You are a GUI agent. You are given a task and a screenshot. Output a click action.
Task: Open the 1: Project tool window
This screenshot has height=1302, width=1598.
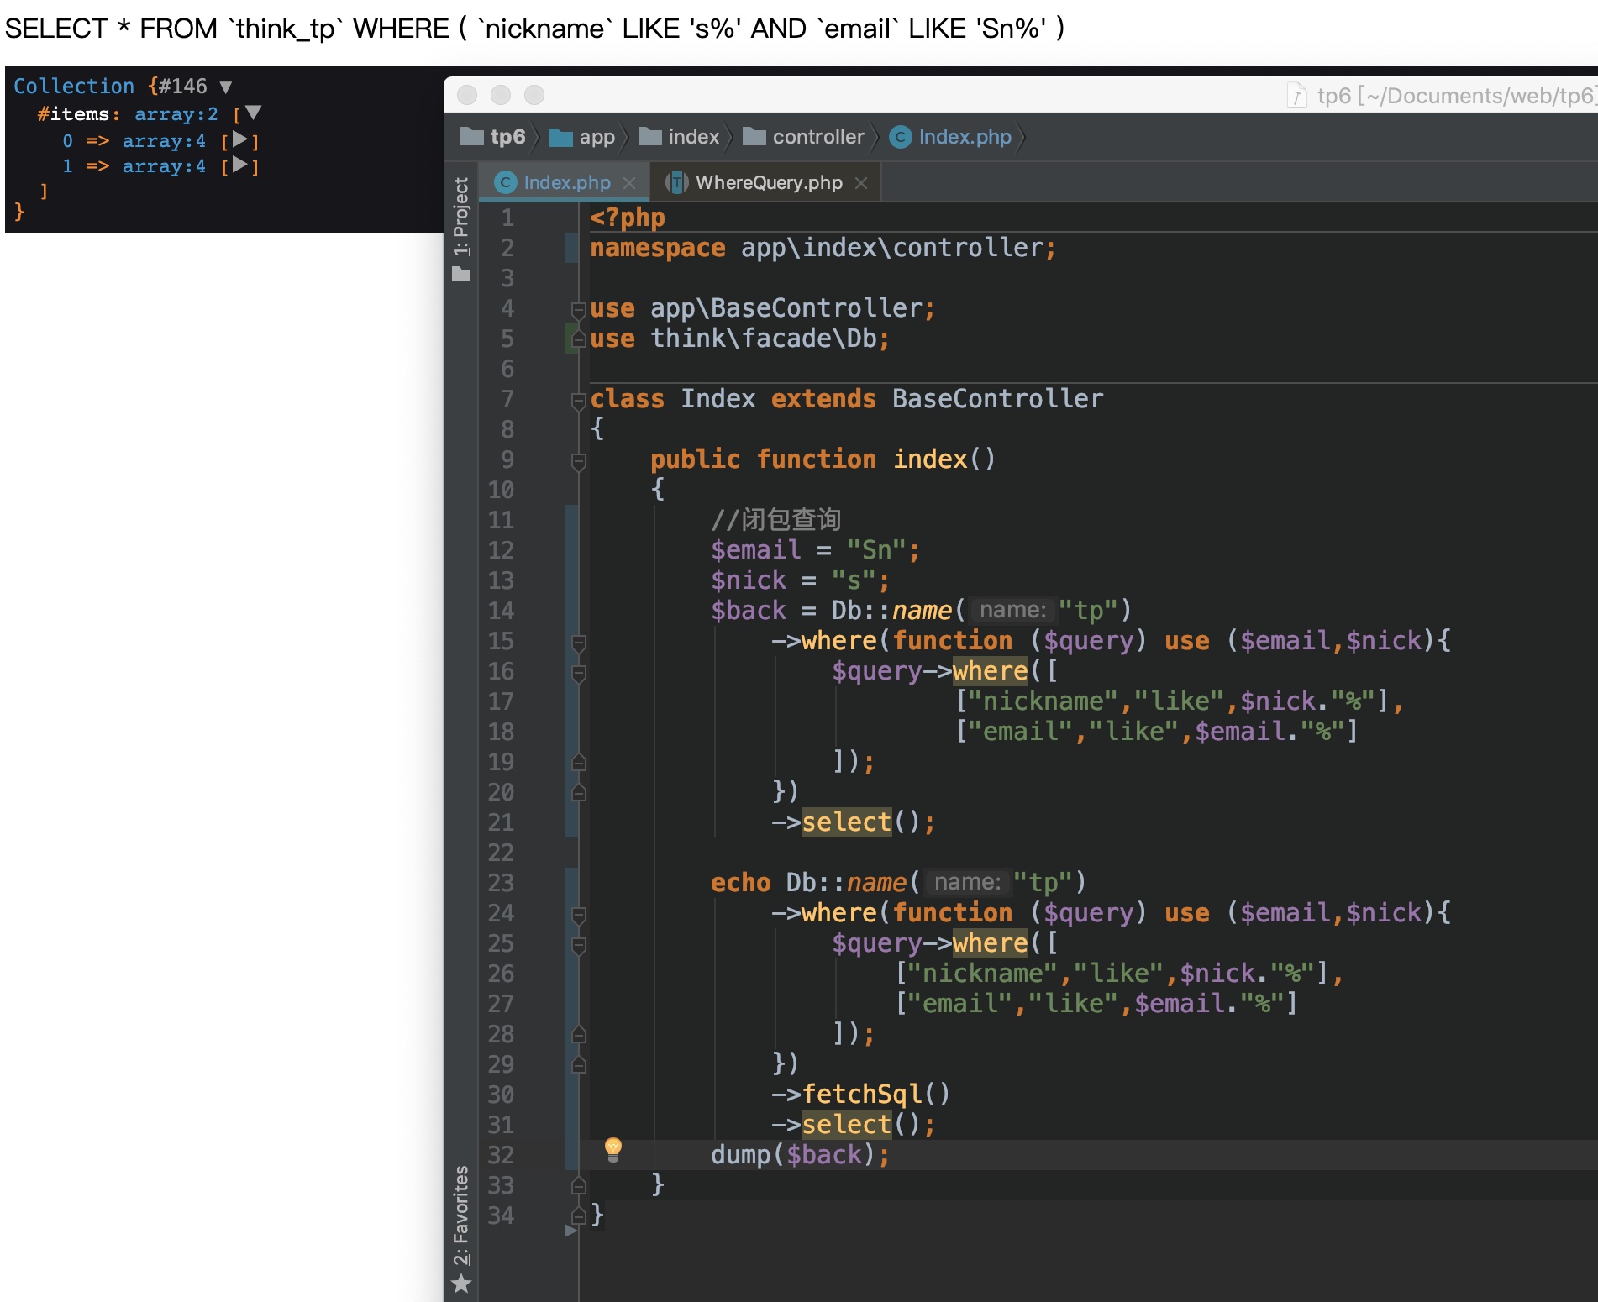tap(460, 217)
